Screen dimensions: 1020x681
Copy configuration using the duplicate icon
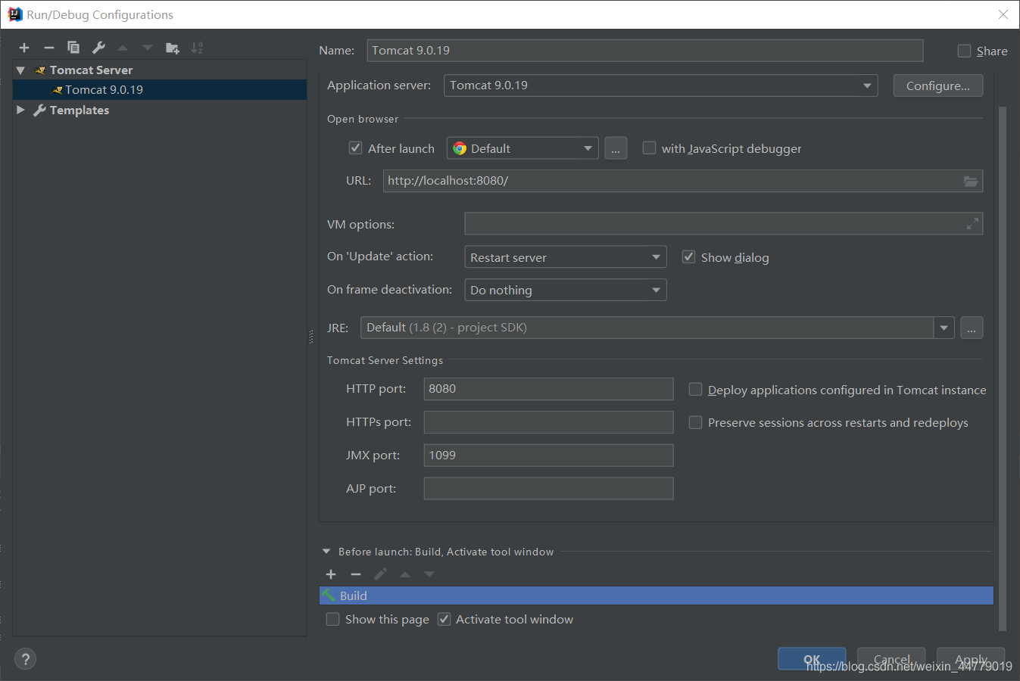tap(73, 48)
